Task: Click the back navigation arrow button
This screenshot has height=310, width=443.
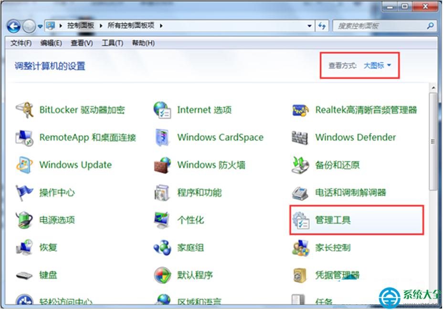Action: point(14,26)
